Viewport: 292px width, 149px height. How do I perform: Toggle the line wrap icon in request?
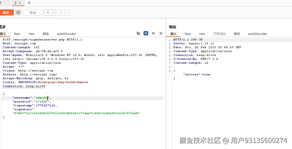[x=146, y=33]
